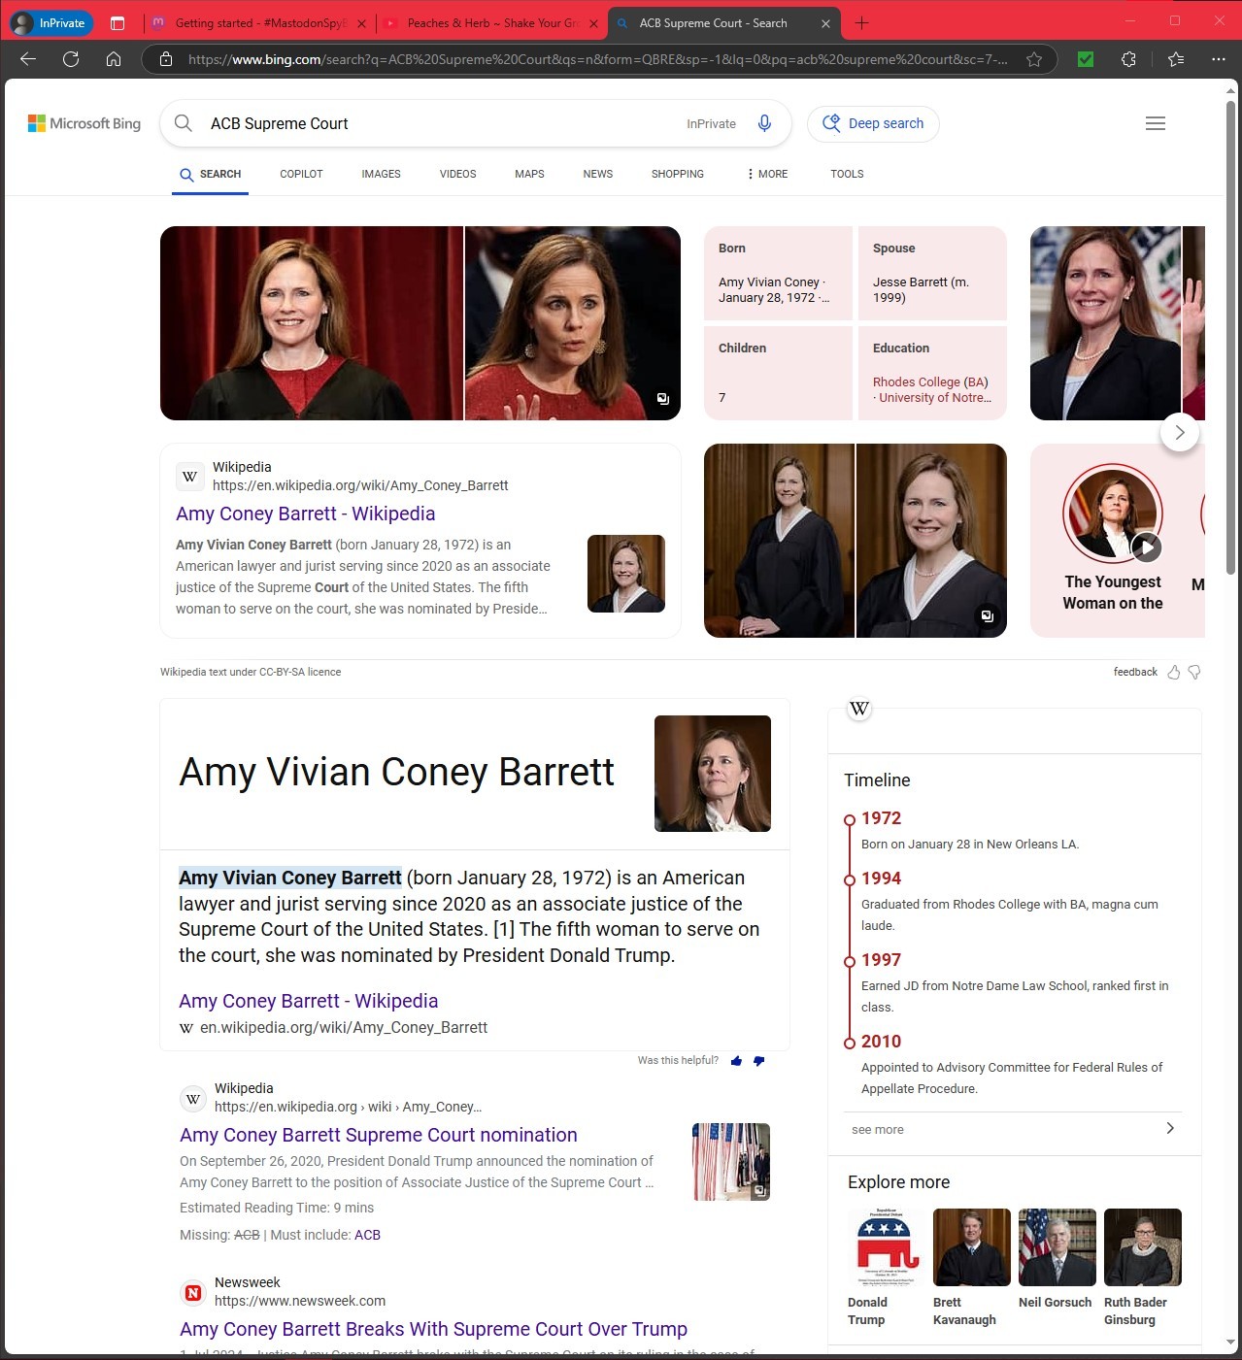Go to browser home page icon
This screenshot has width=1242, height=1360.
[x=114, y=59]
